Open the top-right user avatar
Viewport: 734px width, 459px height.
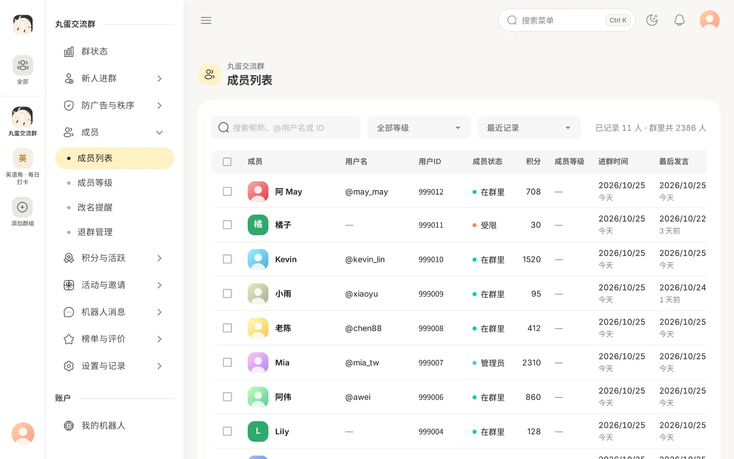coord(709,20)
